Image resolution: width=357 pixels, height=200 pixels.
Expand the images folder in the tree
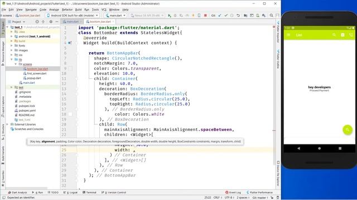pyautogui.click(x=12, y=50)
